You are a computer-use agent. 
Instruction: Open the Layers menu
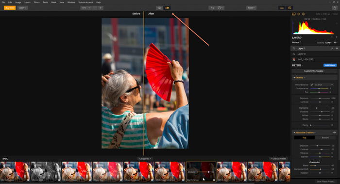pos(27,2)
